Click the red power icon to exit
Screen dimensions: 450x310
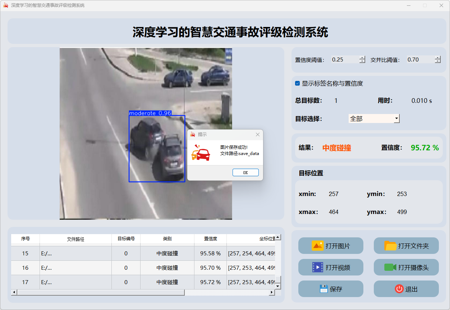(x=399, y=289)
